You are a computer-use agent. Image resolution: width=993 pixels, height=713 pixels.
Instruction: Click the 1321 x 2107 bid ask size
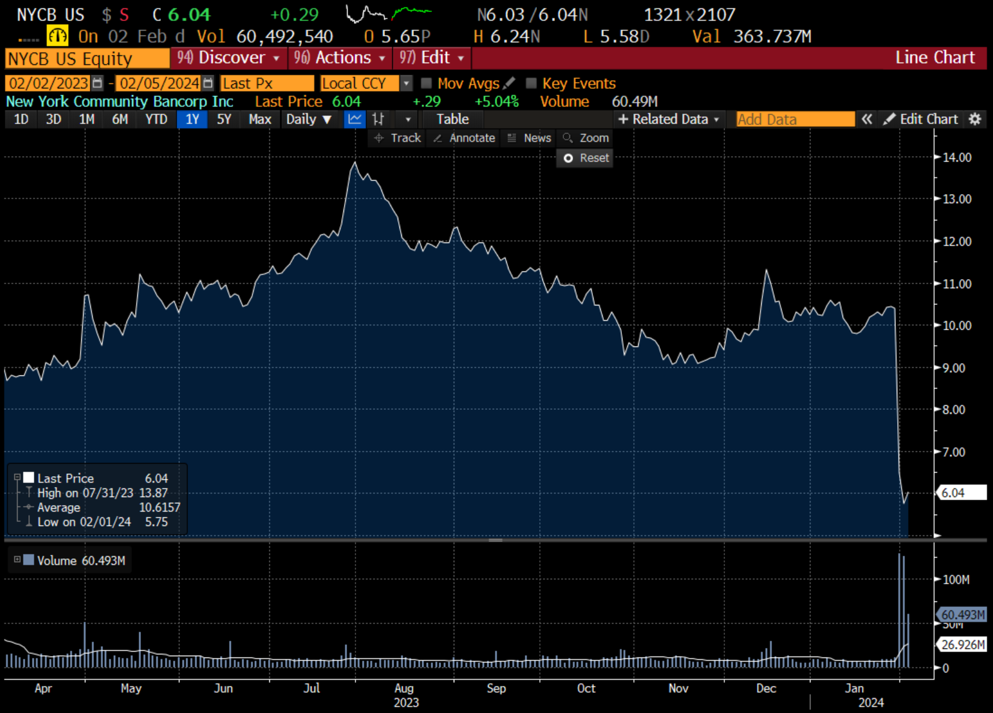pyautogui.click(x=689, y=14)
